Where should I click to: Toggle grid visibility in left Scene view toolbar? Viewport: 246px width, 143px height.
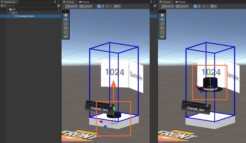click(x=99, y=6)
